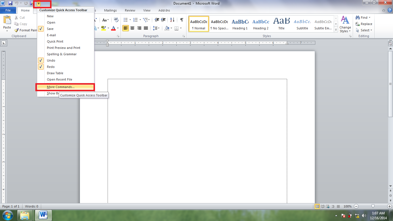Switch to the Review tab
Screen dimensions: 393x221
pyautogui.click(x=130, y=10)
